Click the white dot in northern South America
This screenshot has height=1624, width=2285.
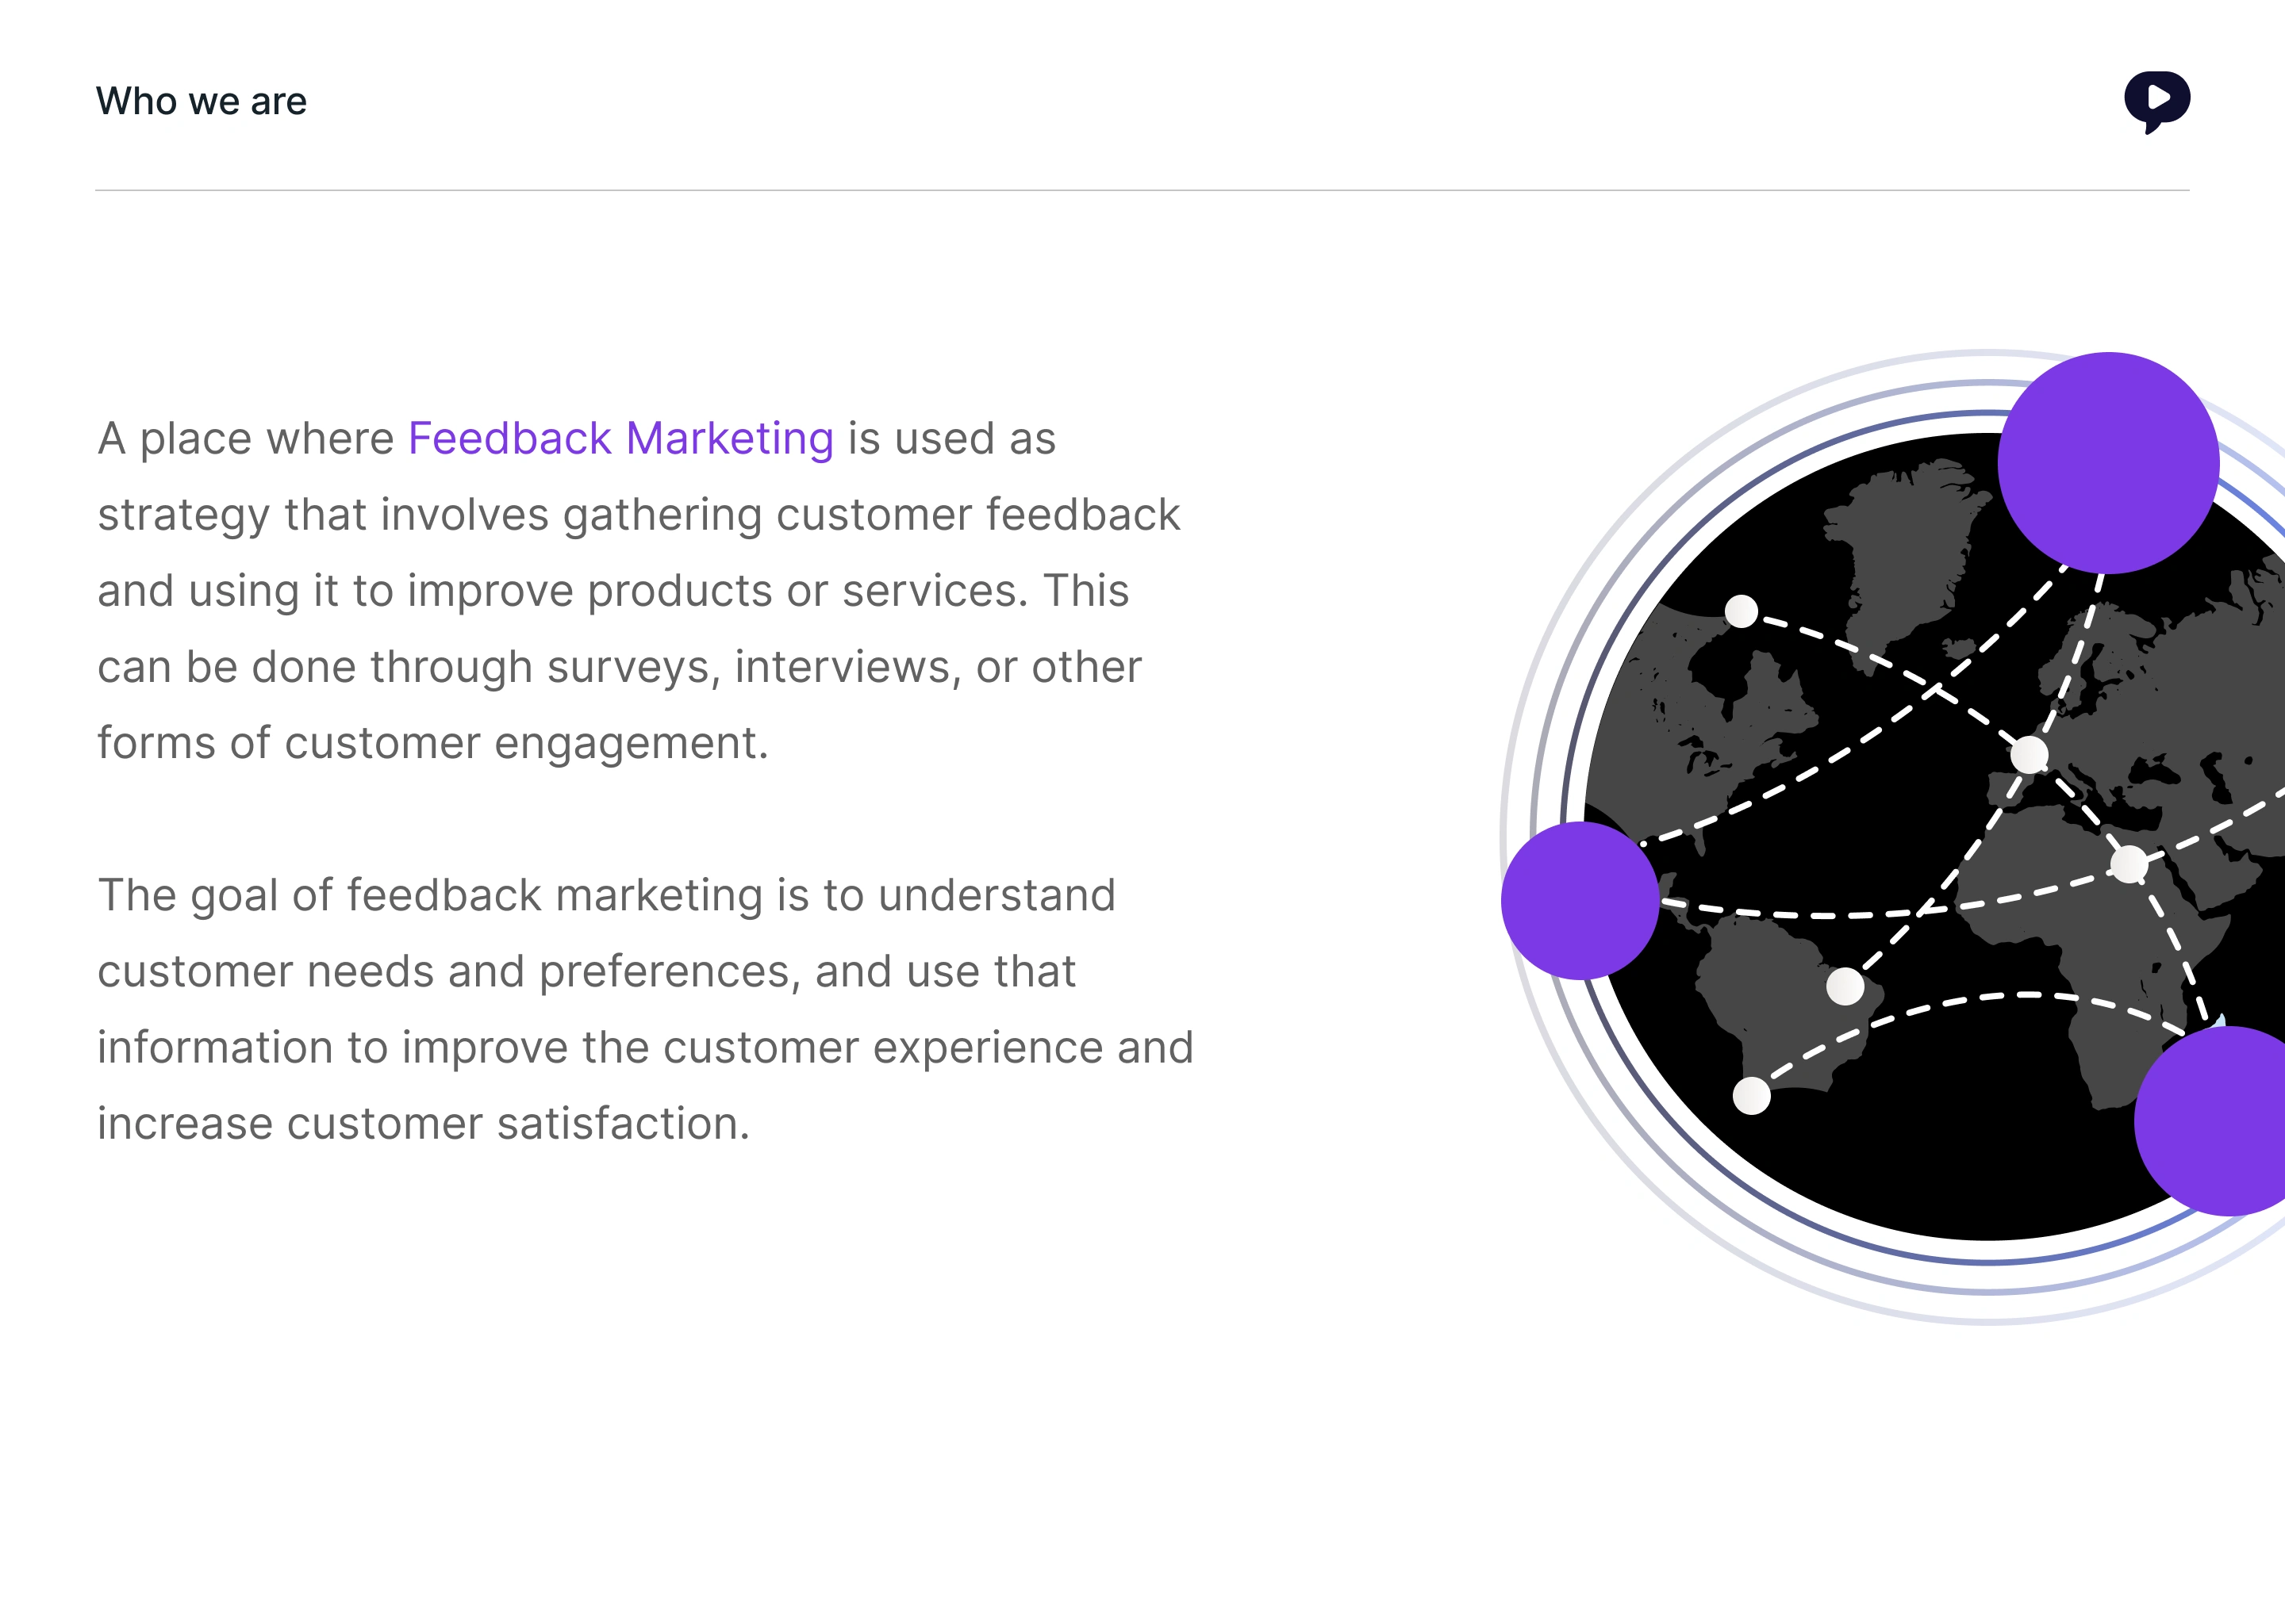click(x=1845, y=986)
